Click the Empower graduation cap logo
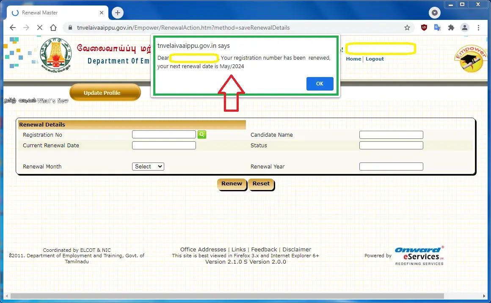 click(471, 59)
